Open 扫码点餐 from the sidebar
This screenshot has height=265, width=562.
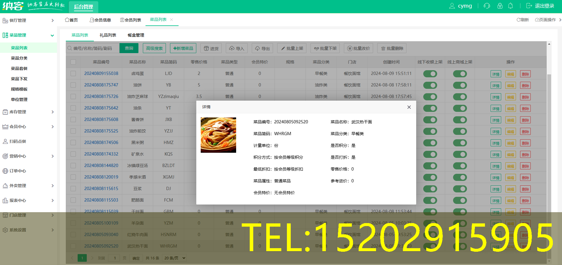tap(18, 141)
